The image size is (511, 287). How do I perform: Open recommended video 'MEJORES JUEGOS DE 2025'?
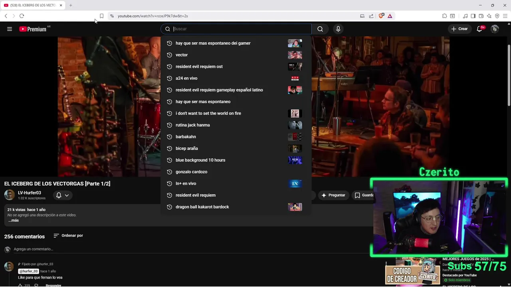(x=468, y=259)
